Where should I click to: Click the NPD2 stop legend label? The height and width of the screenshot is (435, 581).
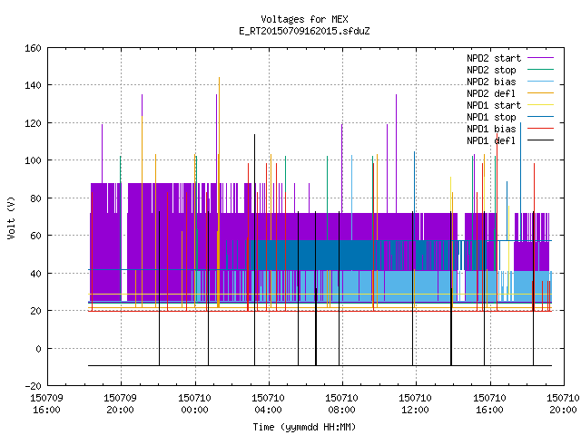click(491, 70)
